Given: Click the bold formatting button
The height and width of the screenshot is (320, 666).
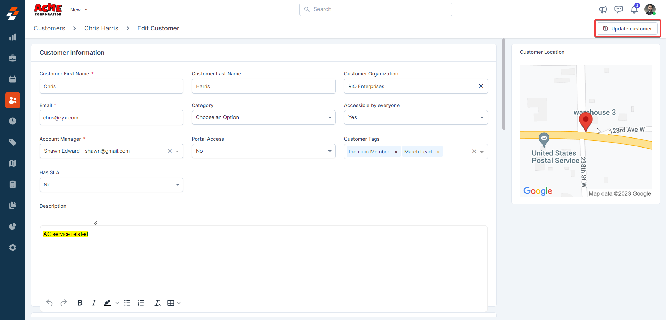Looking at the screenshot, I should tap(80, 303).
